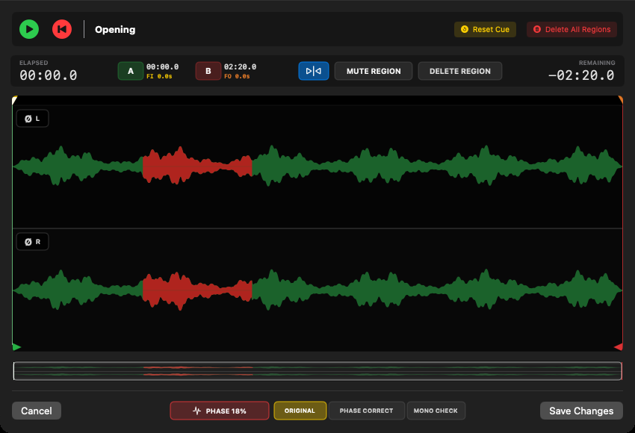635x433 pixels.
Task: Click the waveform overview minimap bar
Action: click(x=317, y=371)
